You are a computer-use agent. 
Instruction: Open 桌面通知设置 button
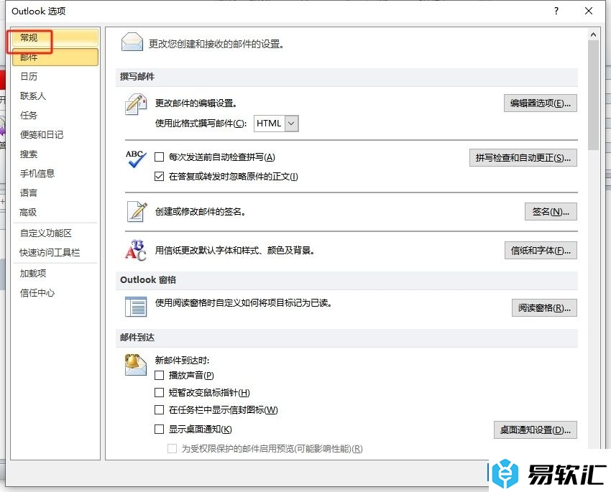[536, 430]
